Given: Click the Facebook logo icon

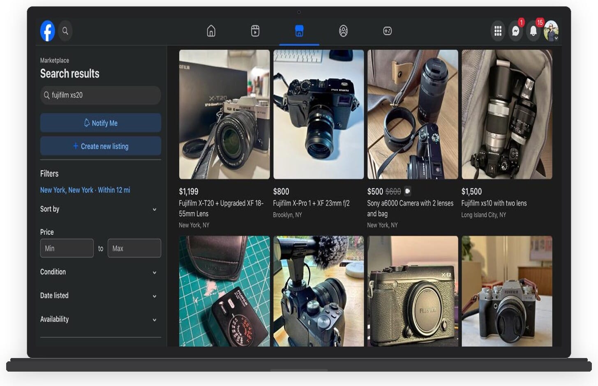Looking at the screenshot, I should click(48, 31).
